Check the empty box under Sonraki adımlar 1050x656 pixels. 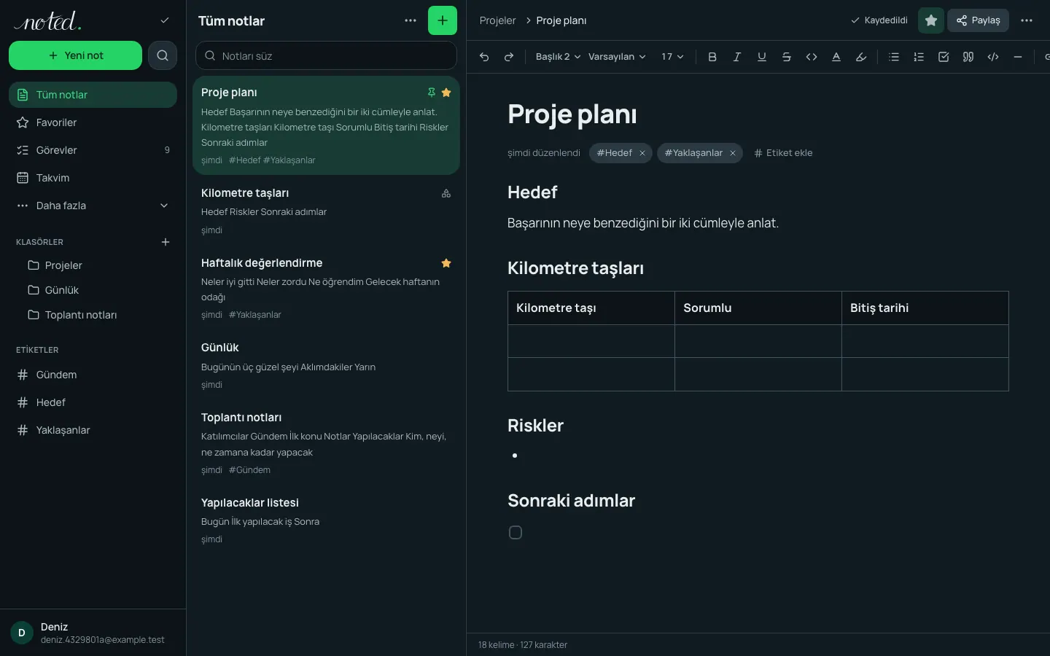point(516,533)
